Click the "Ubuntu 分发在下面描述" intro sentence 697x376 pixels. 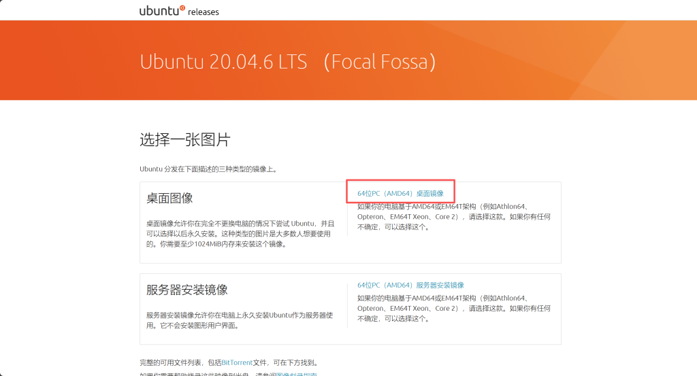(x=208, y=169)
